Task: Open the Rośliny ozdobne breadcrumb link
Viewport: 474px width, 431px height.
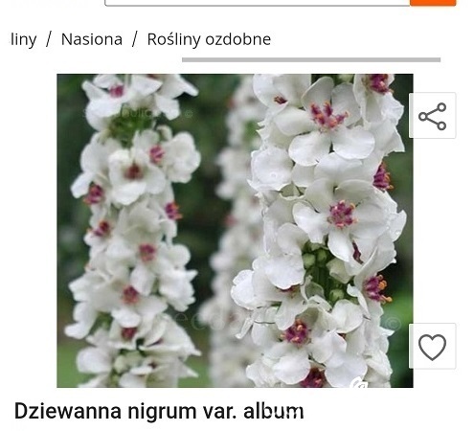Action: pyautogui.click(x=209, y=39)
